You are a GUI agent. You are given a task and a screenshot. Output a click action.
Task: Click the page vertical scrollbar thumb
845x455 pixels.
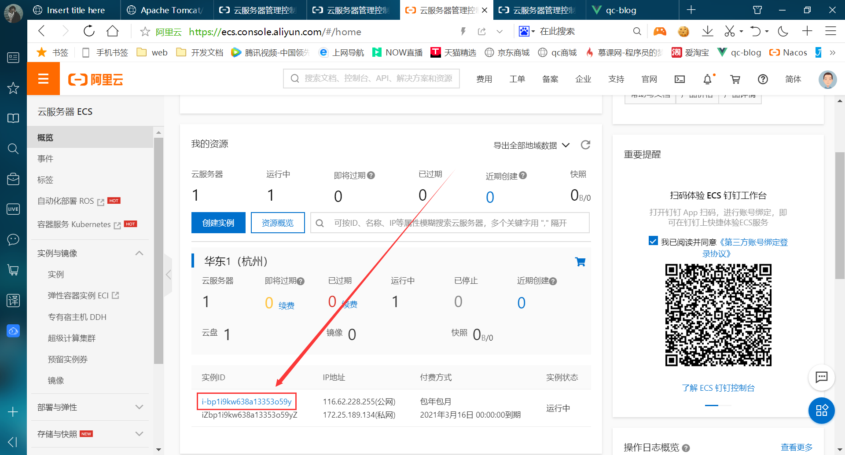pos(840,216)
